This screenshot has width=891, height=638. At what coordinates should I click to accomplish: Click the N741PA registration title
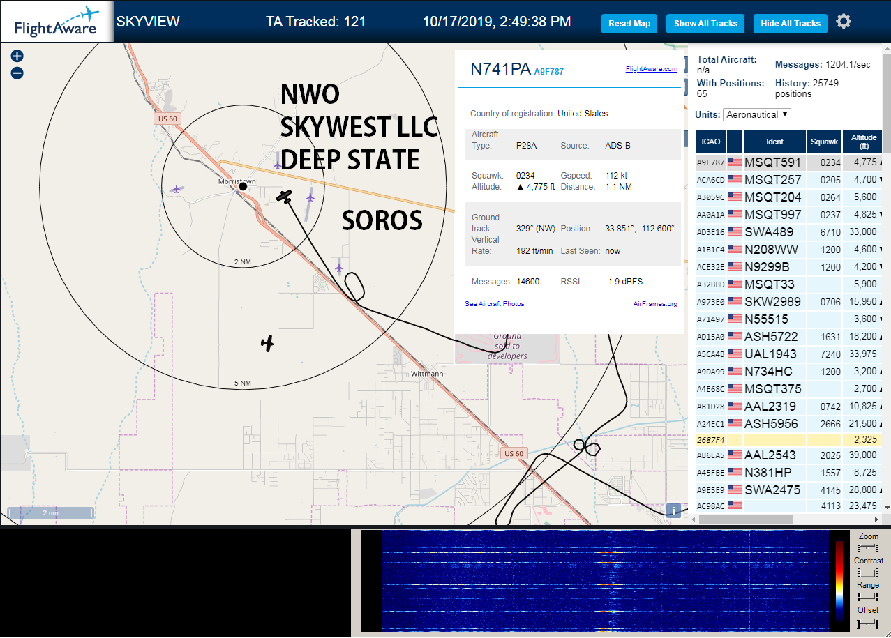[500, 69]
